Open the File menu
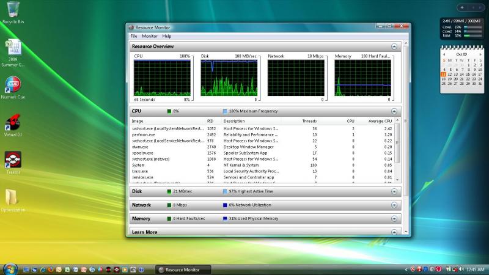489x275 pixels. click(x=134, y=36)
